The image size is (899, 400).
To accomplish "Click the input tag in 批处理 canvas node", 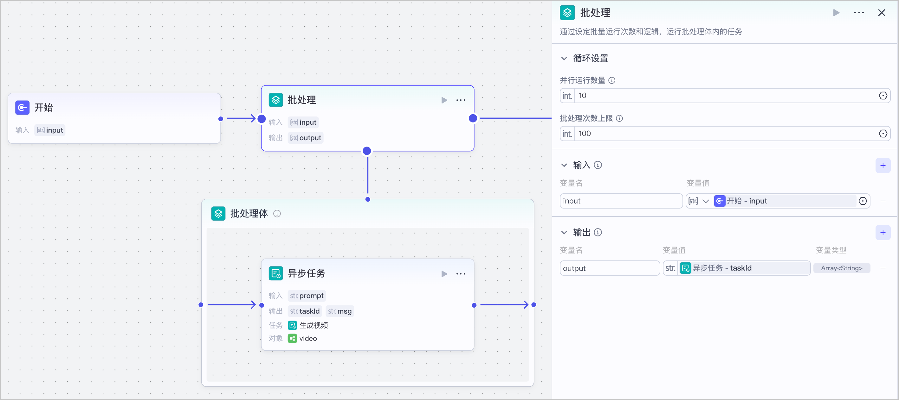I will point(303,122).
